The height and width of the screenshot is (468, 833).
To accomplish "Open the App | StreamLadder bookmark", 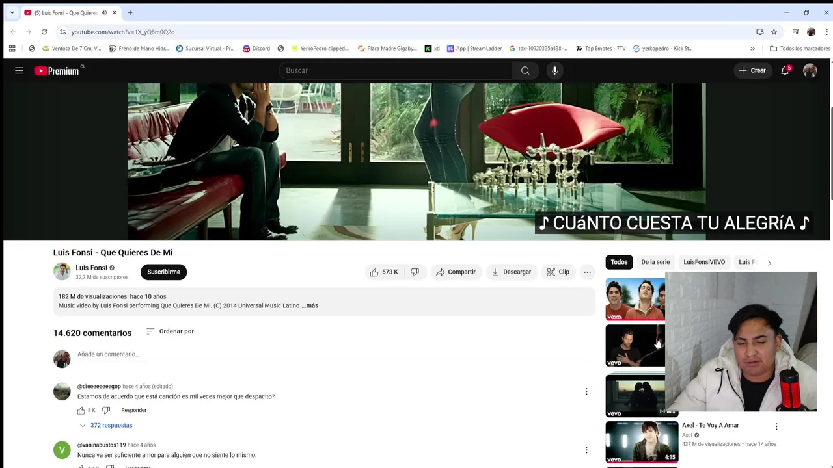I will 474,48.
